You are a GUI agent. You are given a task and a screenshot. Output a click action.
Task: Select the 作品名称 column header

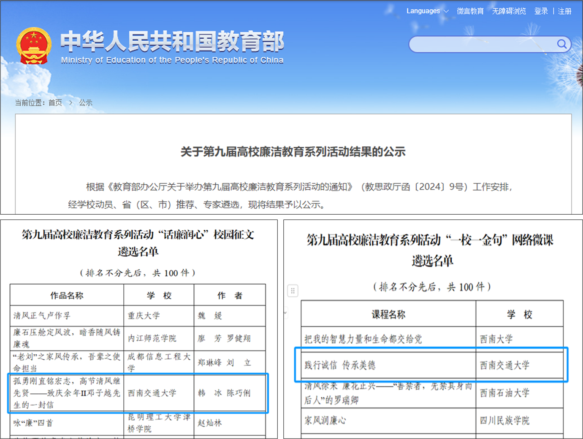(x=67, y=295)
